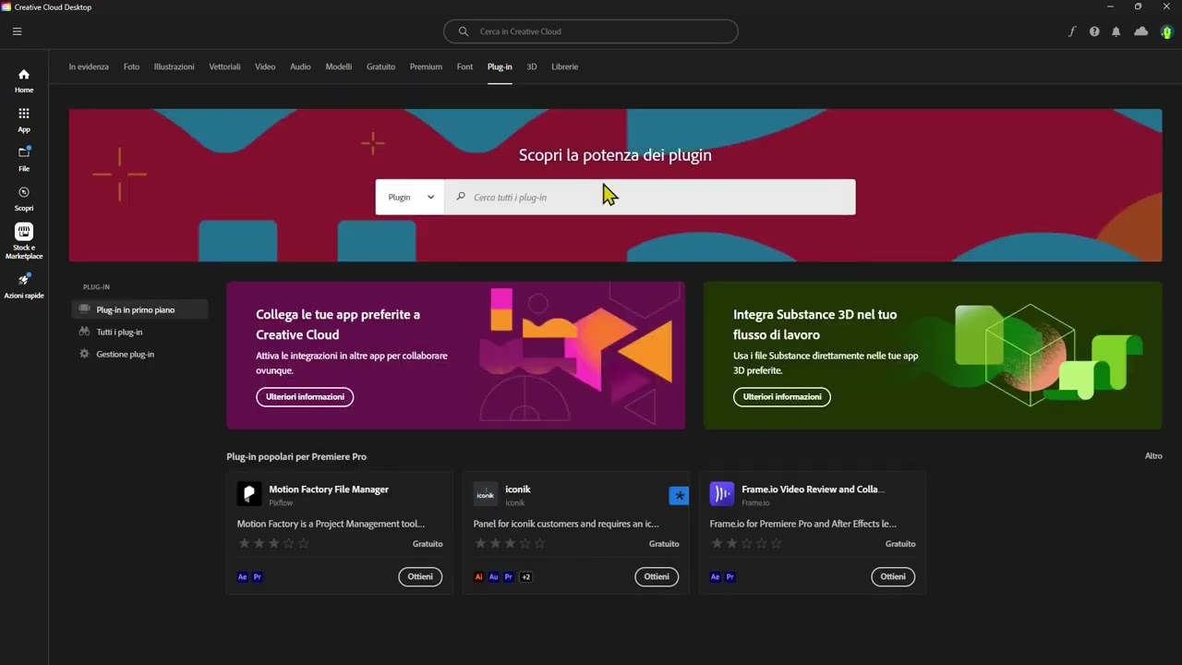This screenshot has height=665, width=1182.
Task: Click the Motion Factory plugin logo
Action: (249, 494)
